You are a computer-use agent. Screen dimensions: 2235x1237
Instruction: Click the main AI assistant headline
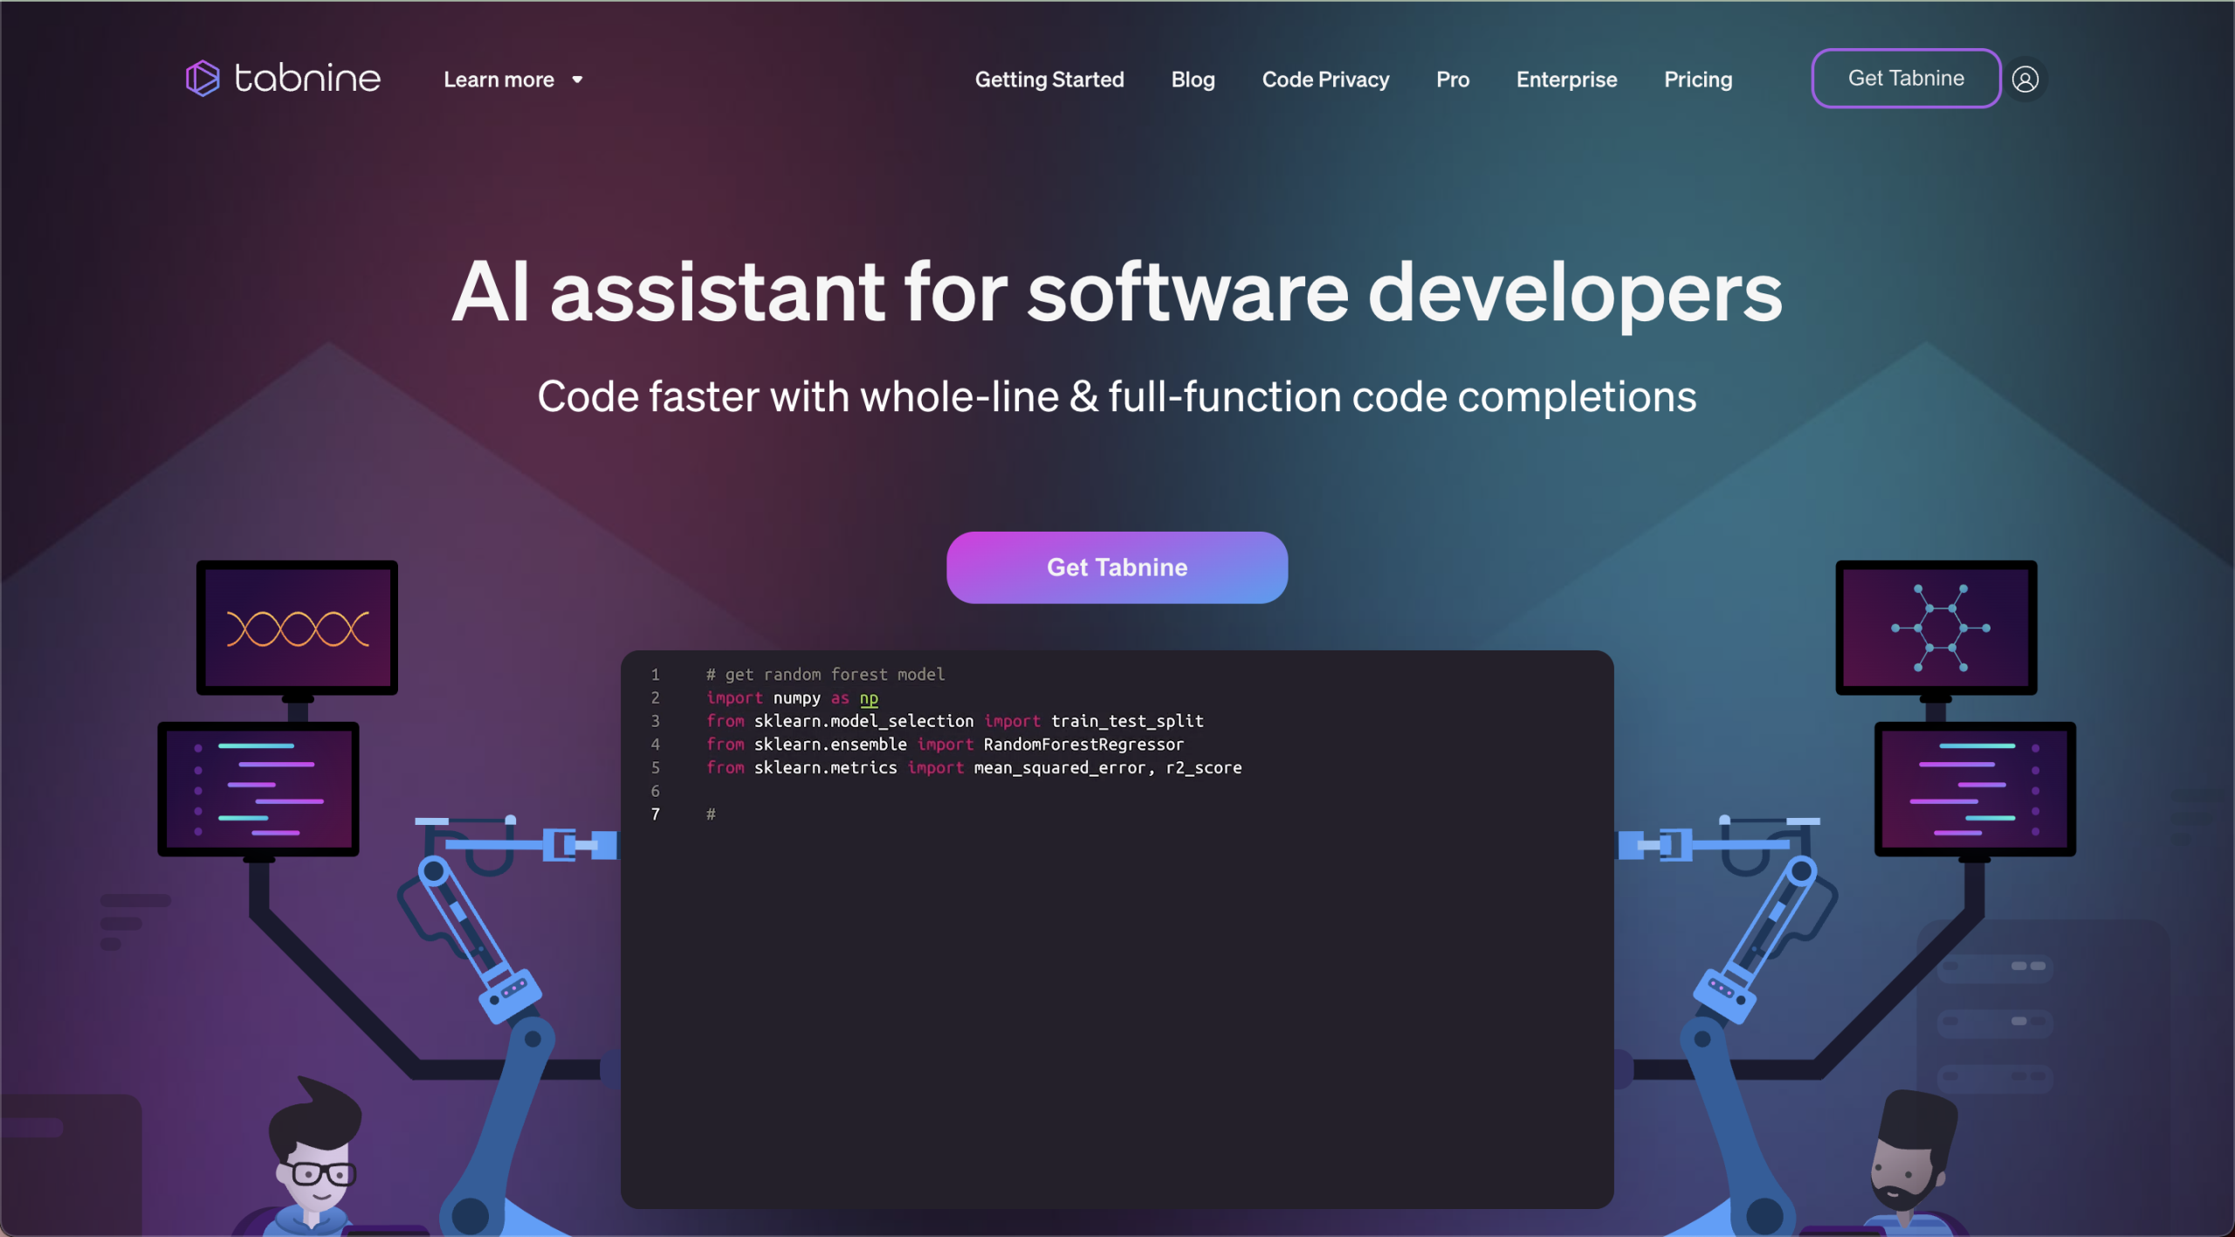click(1117, 292)
